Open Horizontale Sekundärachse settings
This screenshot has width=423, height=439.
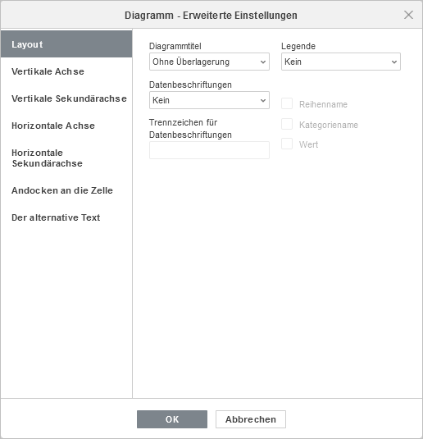(66, 158)
